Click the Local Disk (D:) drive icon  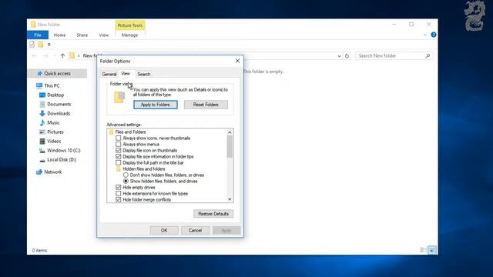(x=42, y=160)
